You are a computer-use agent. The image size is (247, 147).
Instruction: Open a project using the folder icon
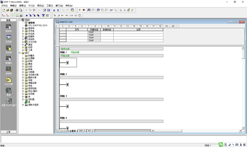[x=8, y=10]
